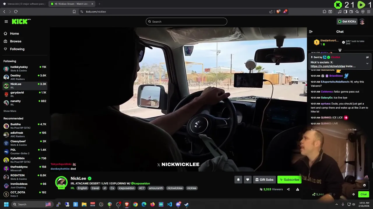
Task: Send message with Chat button
Action: coord(364,194)
